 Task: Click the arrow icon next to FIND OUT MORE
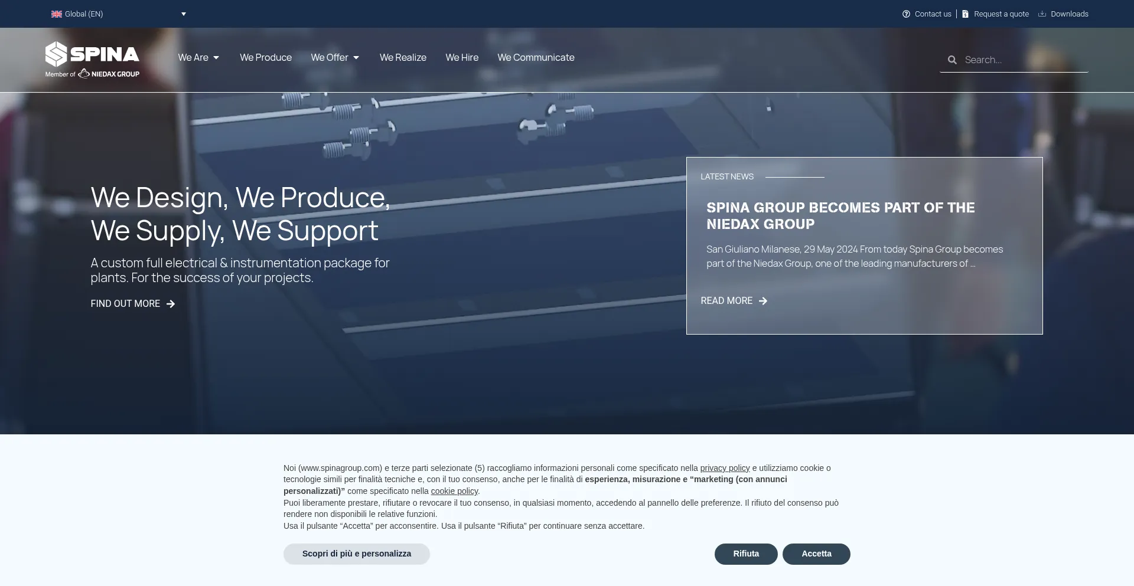(x=171, y=304)
